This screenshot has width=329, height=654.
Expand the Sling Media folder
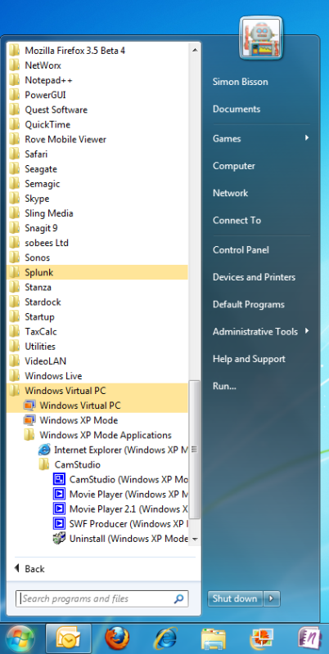pyautogui.click(x=97, y=213)
